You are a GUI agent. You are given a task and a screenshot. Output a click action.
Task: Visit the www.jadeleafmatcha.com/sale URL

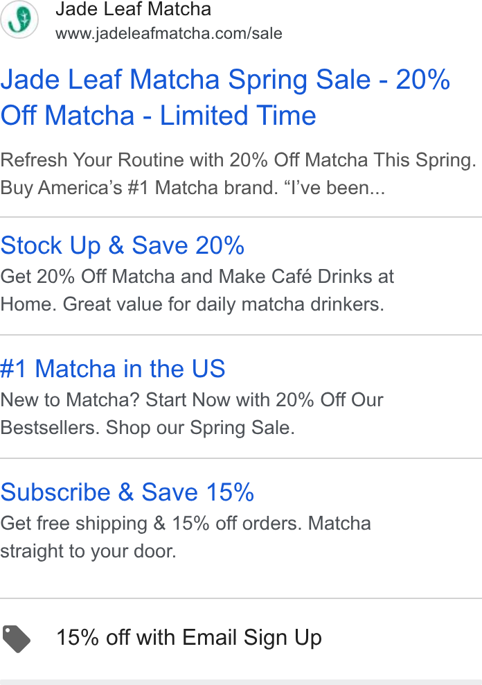(x=169, y=33)
